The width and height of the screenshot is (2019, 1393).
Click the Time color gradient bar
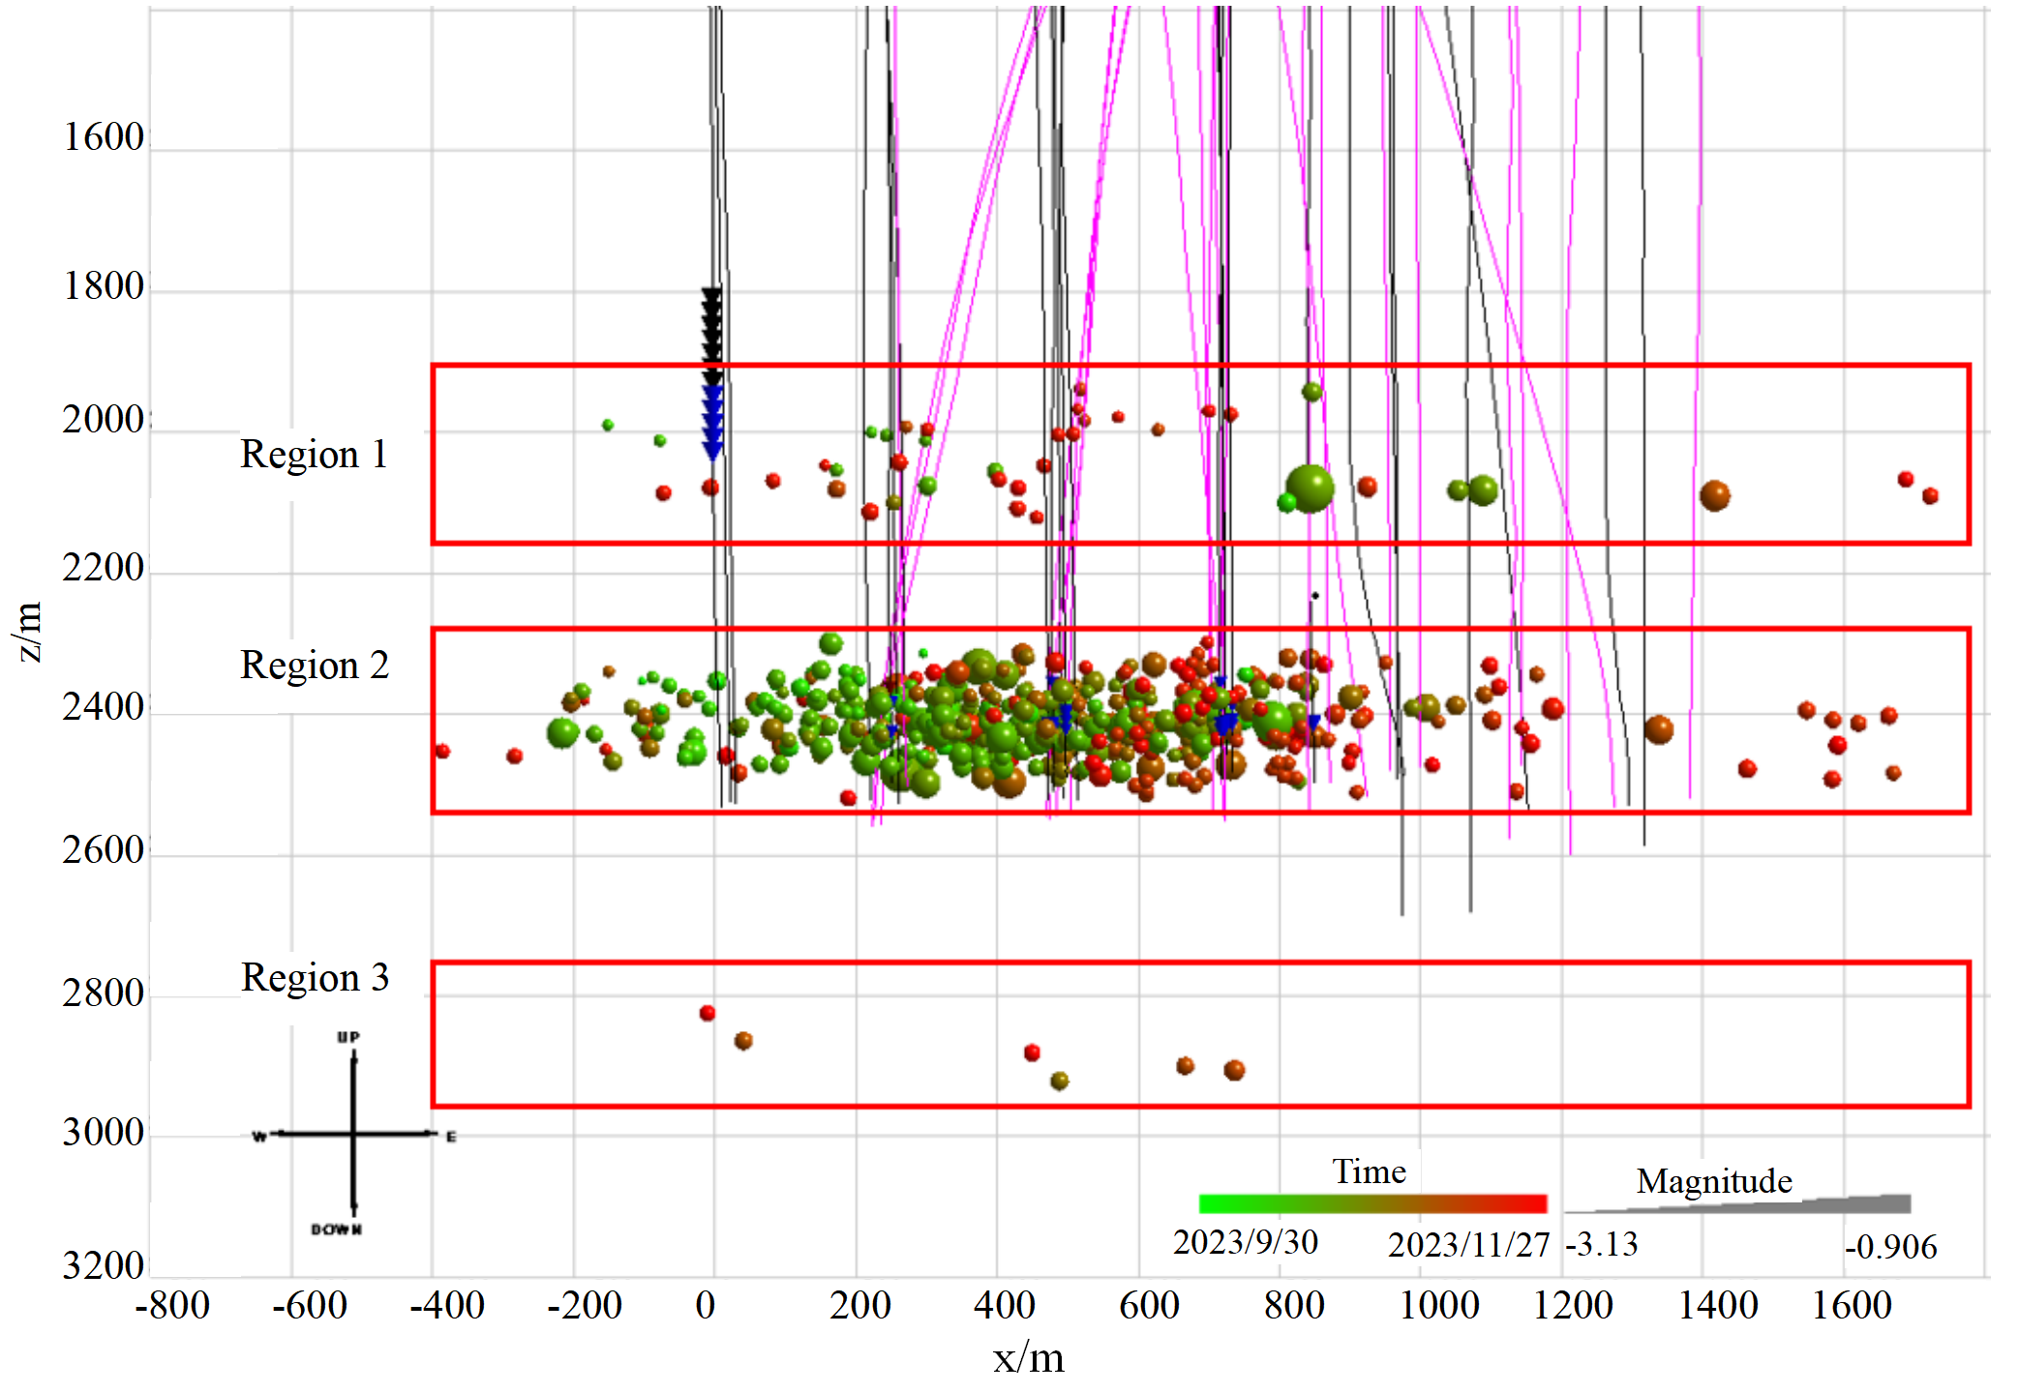[x=1372, y=1203]
